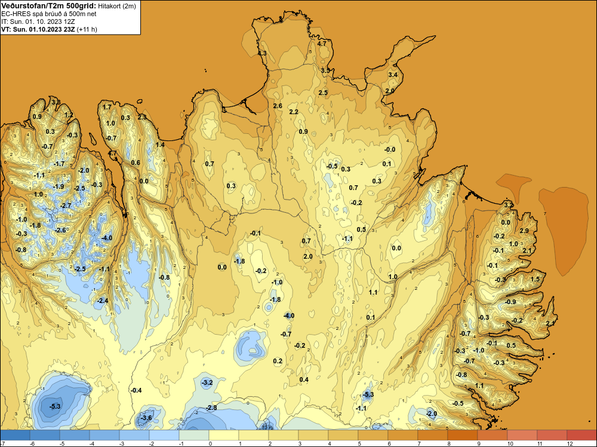Select the line "EC-HRES spá brúuð á 500m net"
Screen dimensions: 597x447
[49, 14]
